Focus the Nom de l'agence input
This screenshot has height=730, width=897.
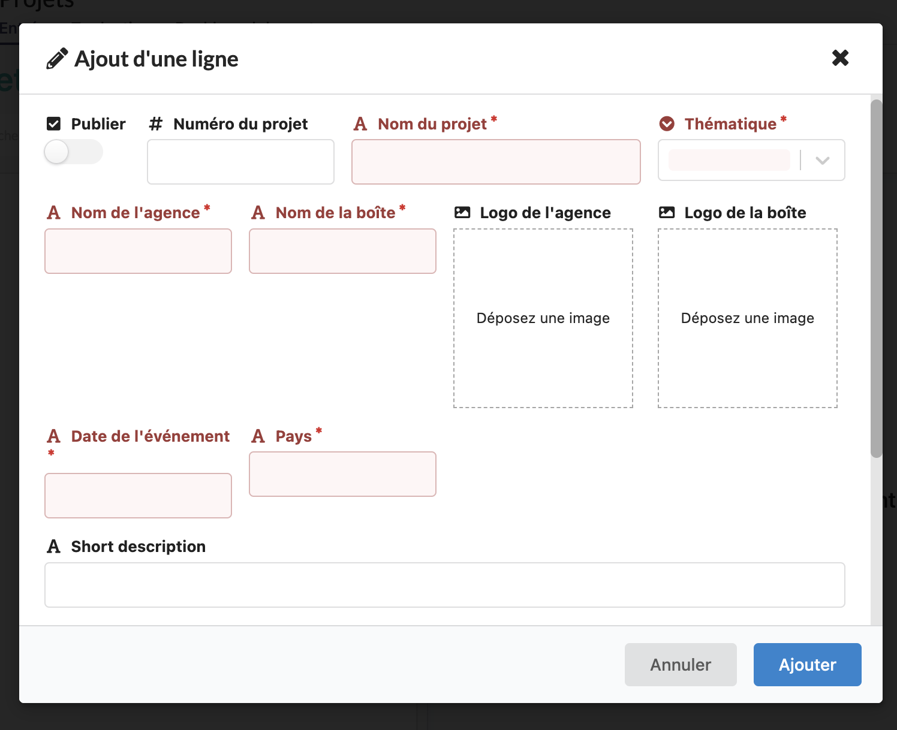click(x=138, y=251)
